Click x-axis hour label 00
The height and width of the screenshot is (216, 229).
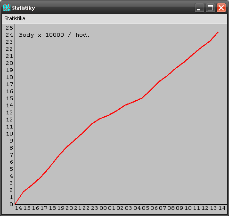point(103,208)
